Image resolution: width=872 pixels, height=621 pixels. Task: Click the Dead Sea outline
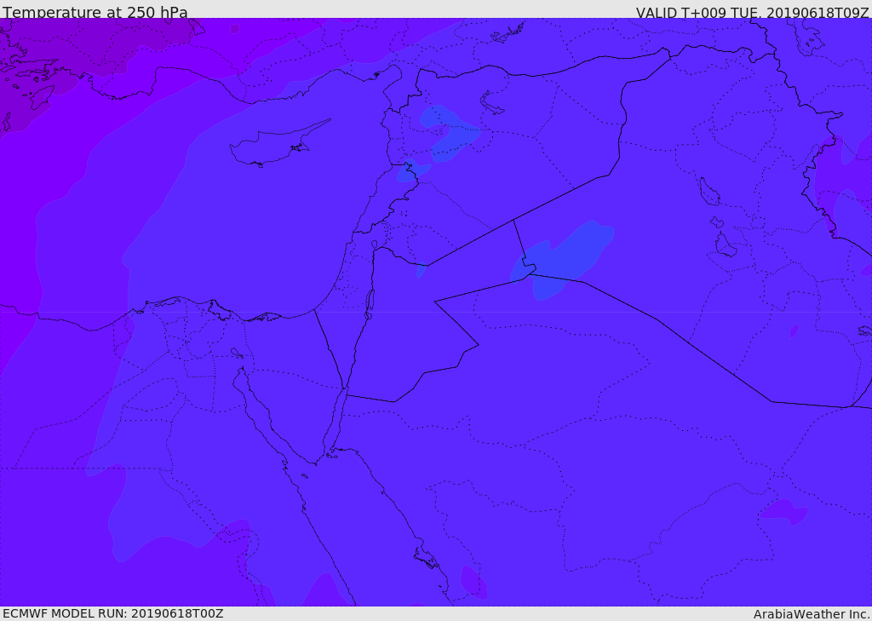370,305
